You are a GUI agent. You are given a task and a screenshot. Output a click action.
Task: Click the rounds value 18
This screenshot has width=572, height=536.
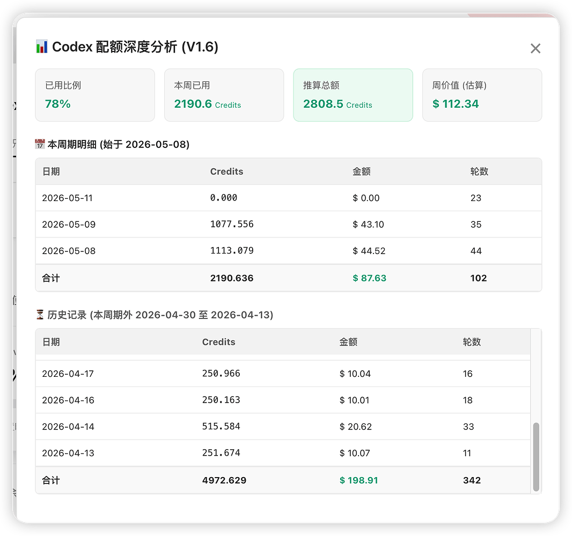(468, 400)
